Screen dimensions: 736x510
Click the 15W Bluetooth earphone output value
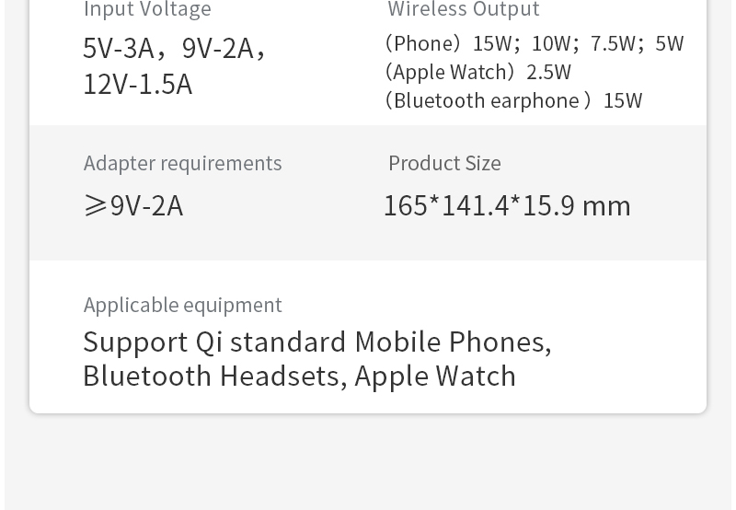tap(623, 100)
